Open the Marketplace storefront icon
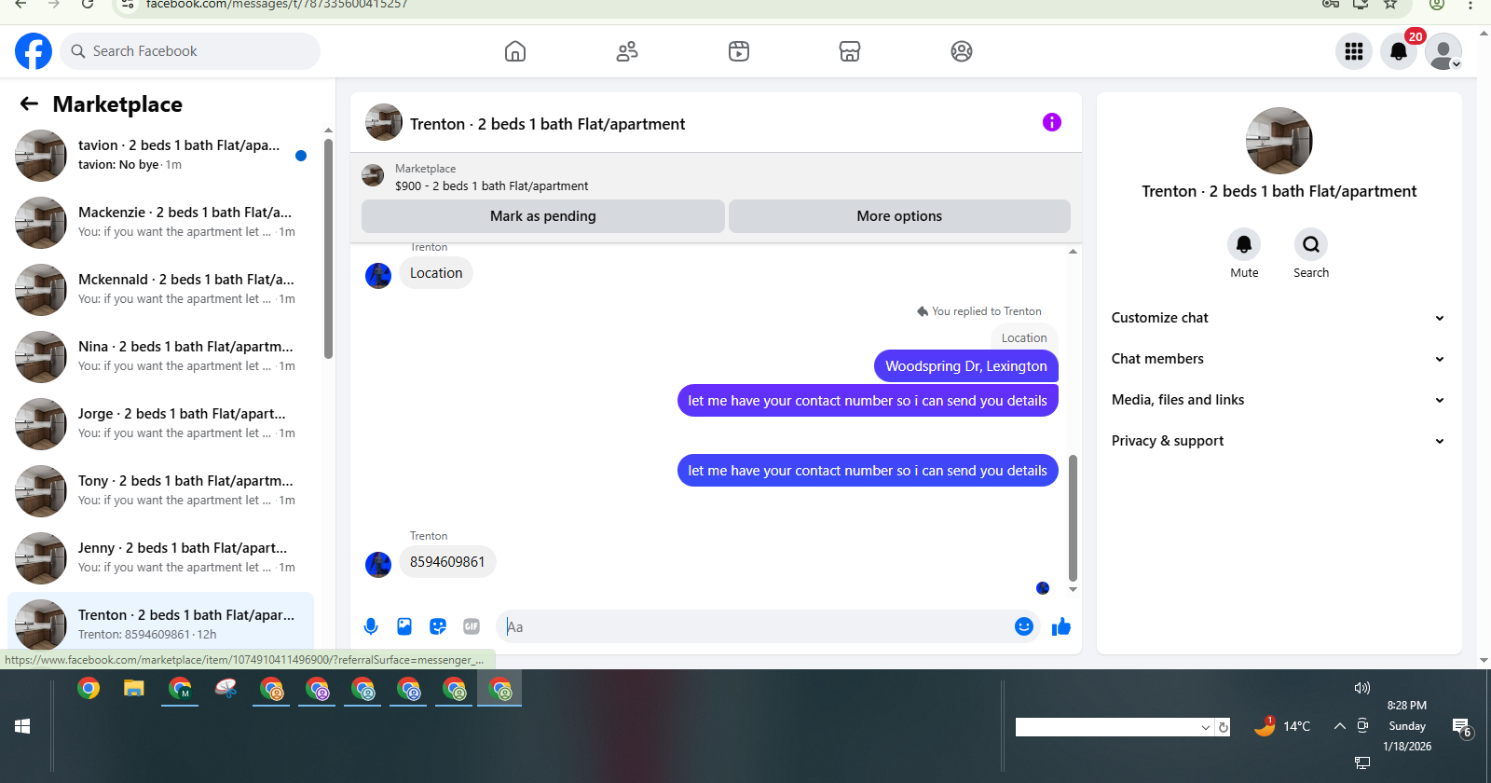The image size is (1491, 783). click(x=850, y=51)
